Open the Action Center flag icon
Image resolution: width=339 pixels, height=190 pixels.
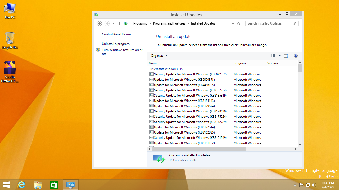coord(301,185)
